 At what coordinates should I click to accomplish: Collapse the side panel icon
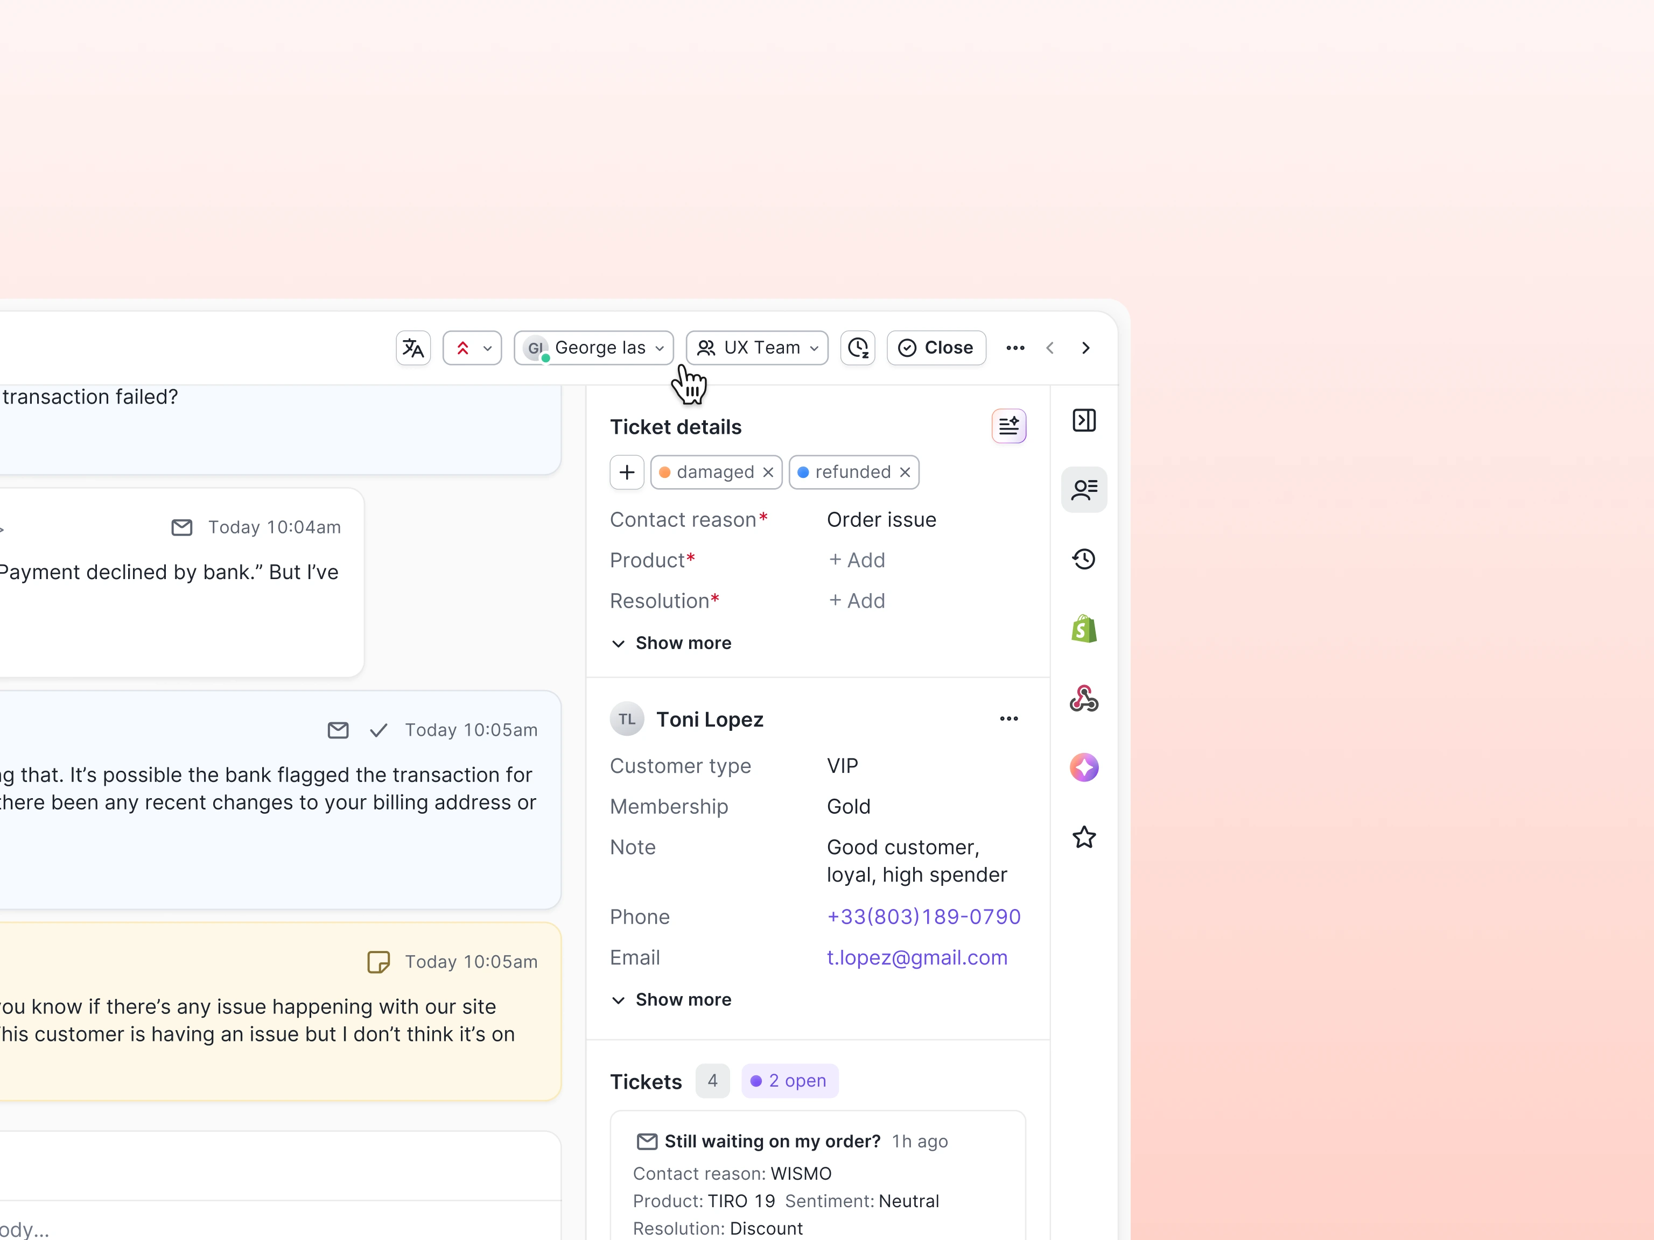(1083, 421)
